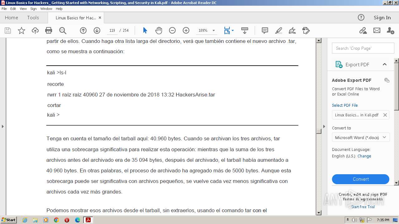Upload the file with the cloud icon

[x=35, y=30]
